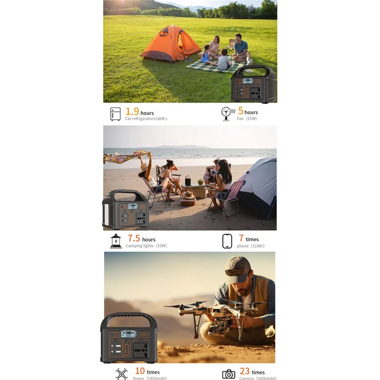Click the power station in desert photo
This screenshot has height=380, width=380.
pyautogui.click(x=129, y=338)
